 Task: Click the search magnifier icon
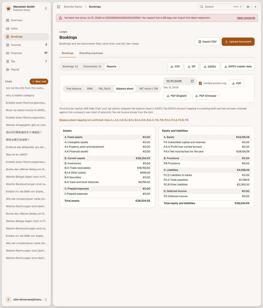pos(202,7)
